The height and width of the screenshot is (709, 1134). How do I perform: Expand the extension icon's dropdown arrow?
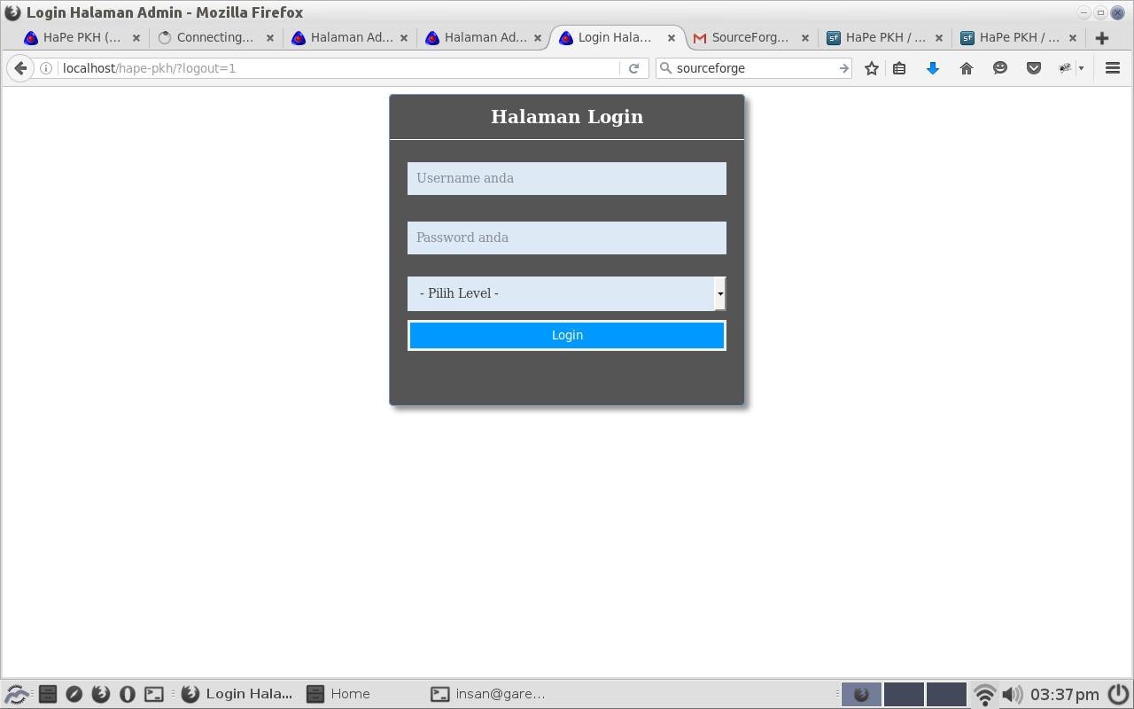point(1080,68)
